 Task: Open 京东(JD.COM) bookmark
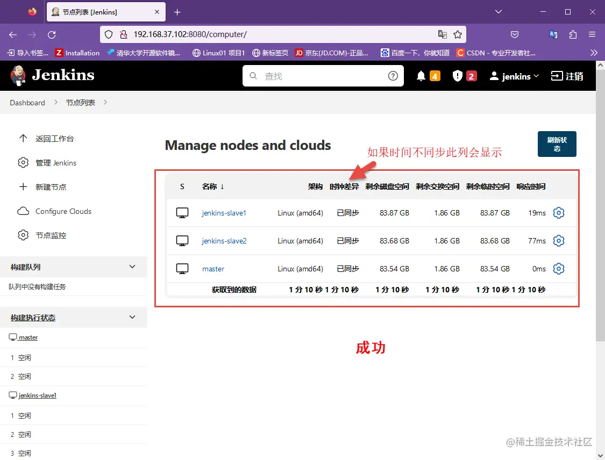[x=331, y=53]
